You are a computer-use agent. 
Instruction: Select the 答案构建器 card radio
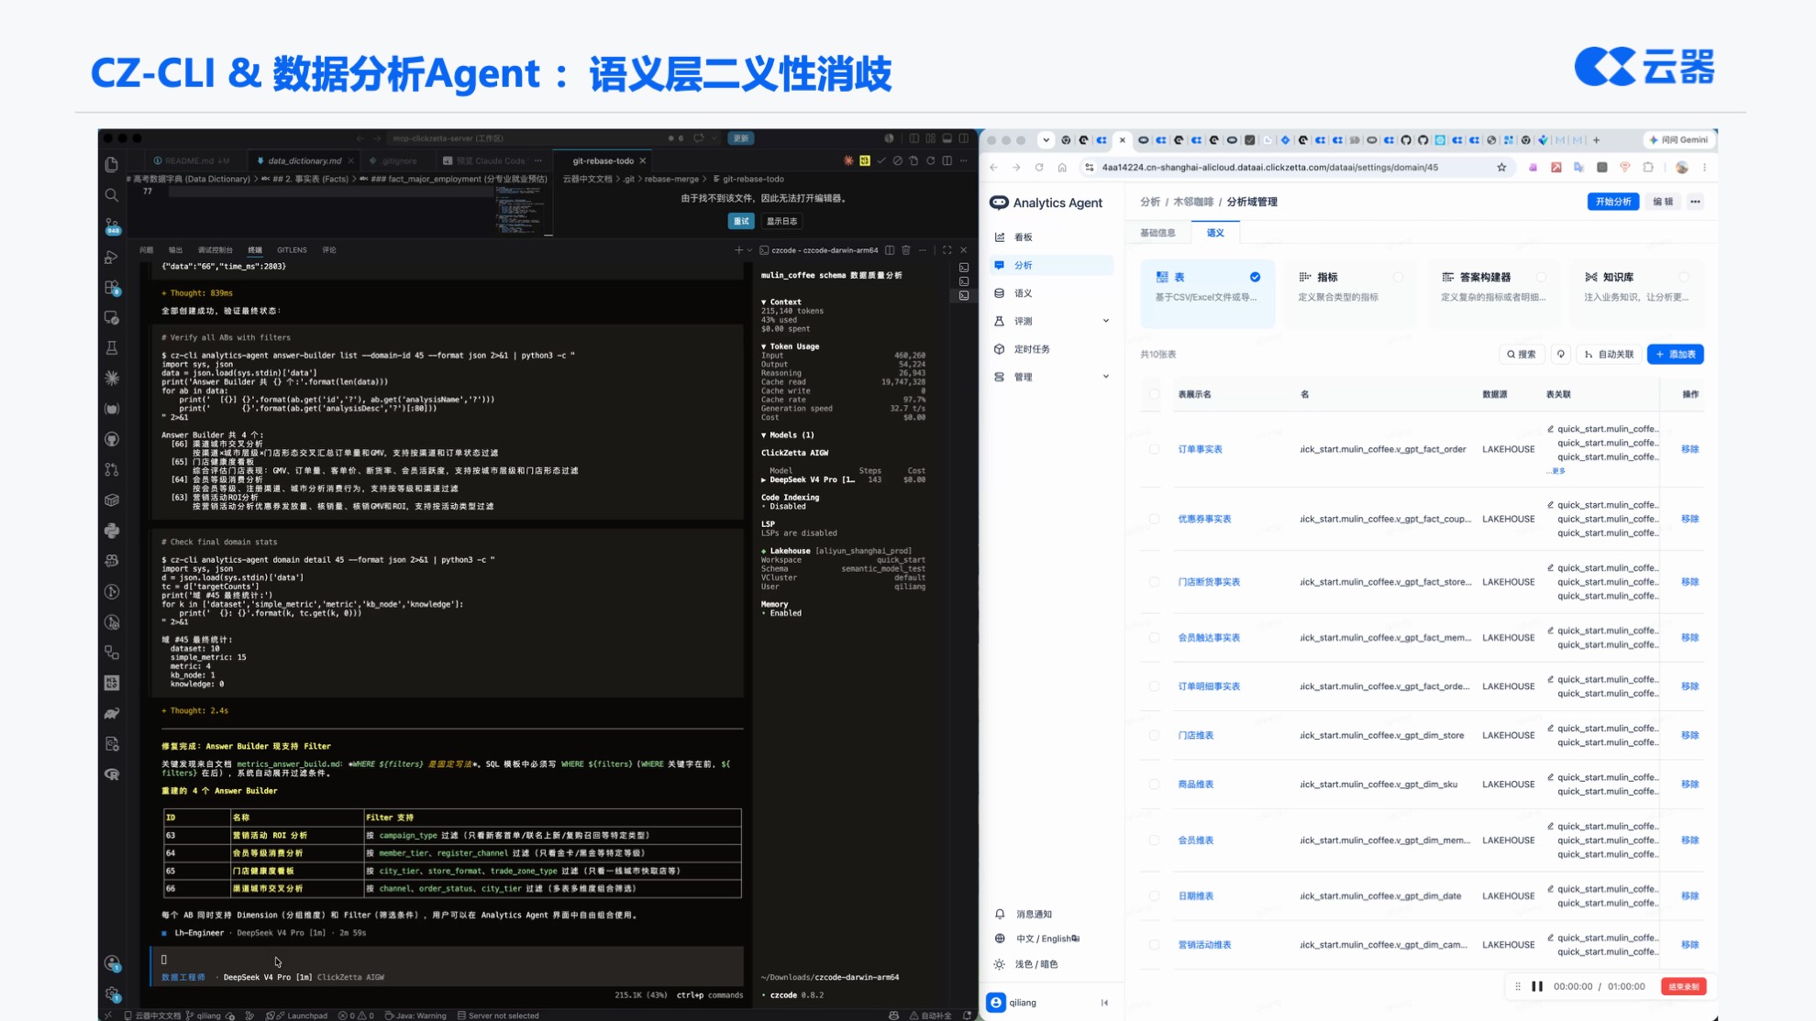pos(1541,277)
